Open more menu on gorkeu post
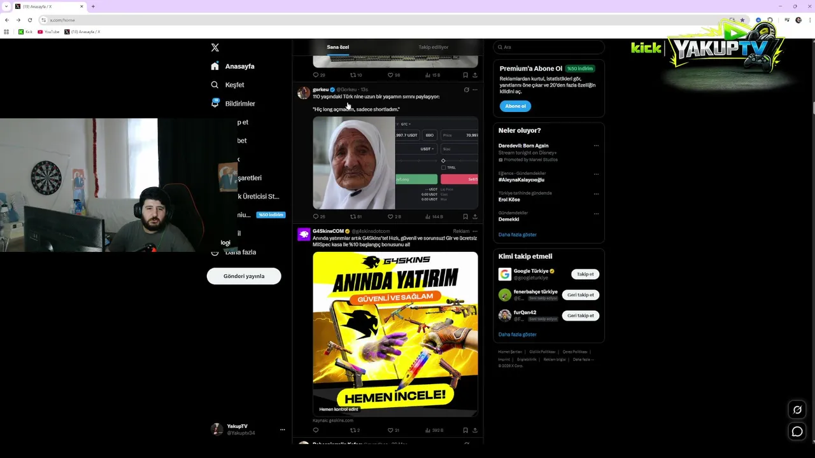 click(x=474, y=90)
